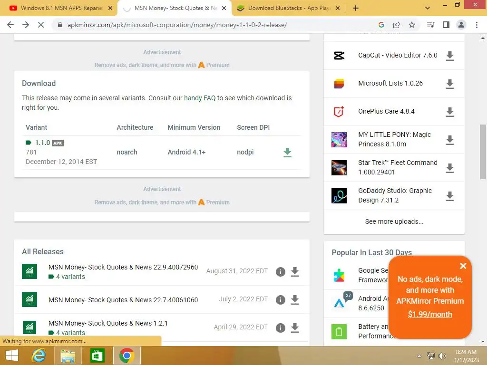Open Google search icon in address bar
Screen dimensions: 487x365
(381, 25)
